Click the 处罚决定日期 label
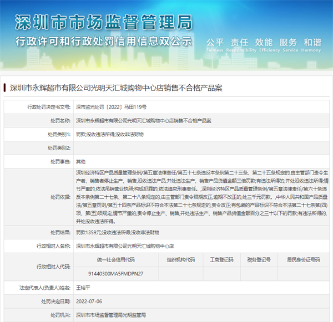Screen dimensions: 333x322 56,301
